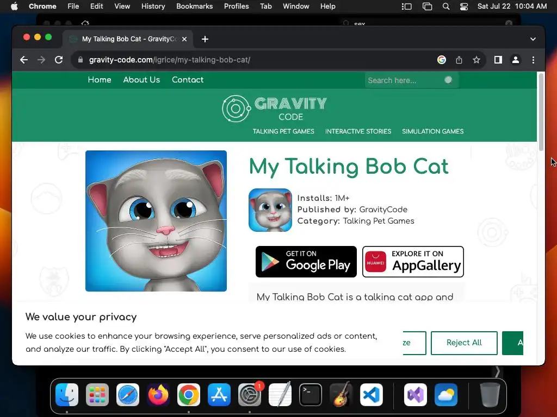Image resolution: width=557 pixels, height=417 pixels.
Task: Click the Google icon in address bar
Action: (442, 60)
